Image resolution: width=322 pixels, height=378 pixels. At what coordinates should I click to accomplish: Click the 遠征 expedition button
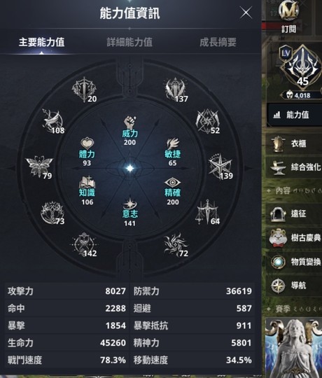[294, 213]
